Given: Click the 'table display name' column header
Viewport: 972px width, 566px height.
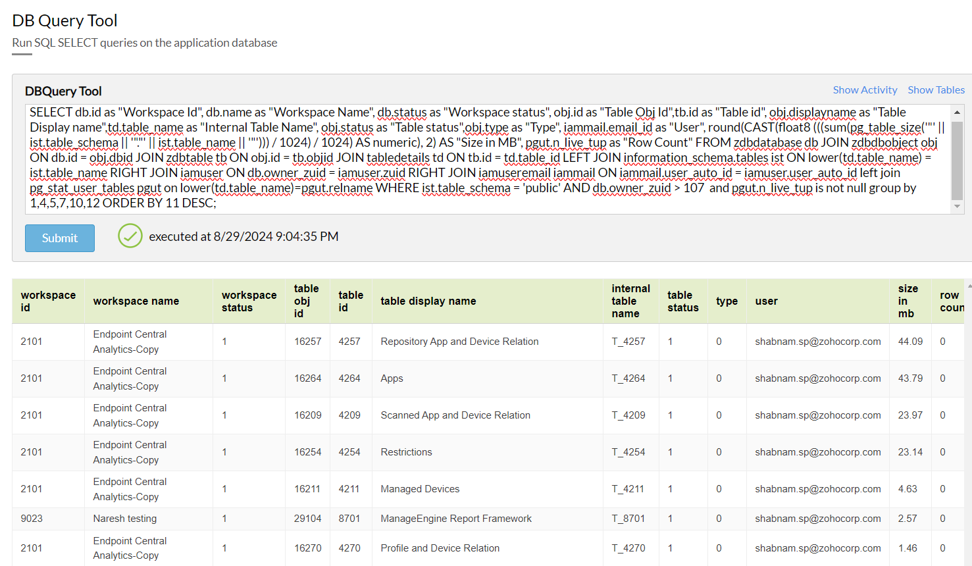Looking at the screenshot, I should (428, 301).
